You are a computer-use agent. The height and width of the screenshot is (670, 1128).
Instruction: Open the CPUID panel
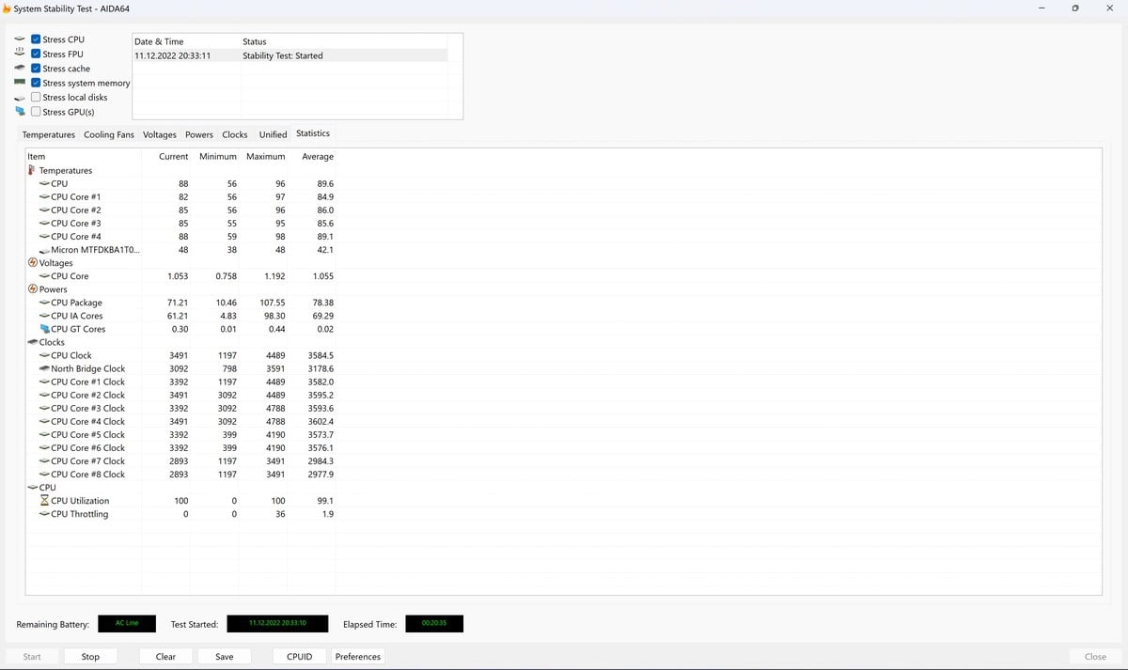tap(299, 657)
